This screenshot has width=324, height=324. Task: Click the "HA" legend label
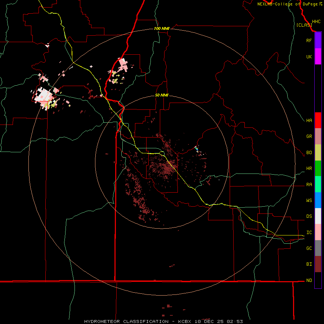click(309, 121)
